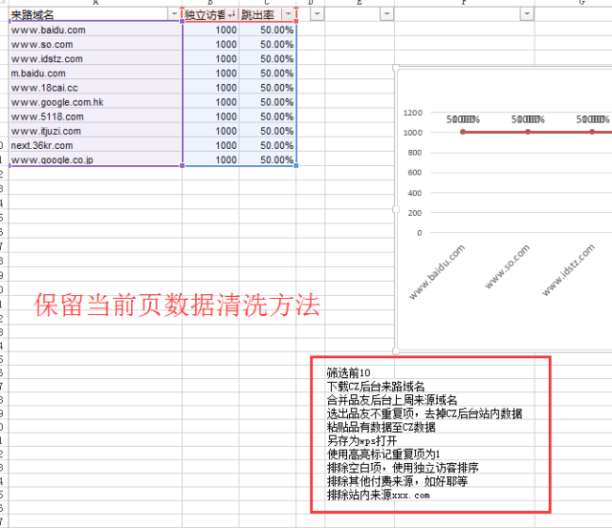Click chart axis value 600

[415, 172]
